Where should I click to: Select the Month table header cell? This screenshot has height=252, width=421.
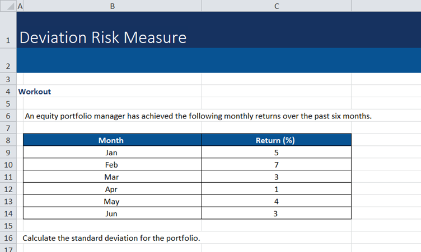(x=111, y=140)
